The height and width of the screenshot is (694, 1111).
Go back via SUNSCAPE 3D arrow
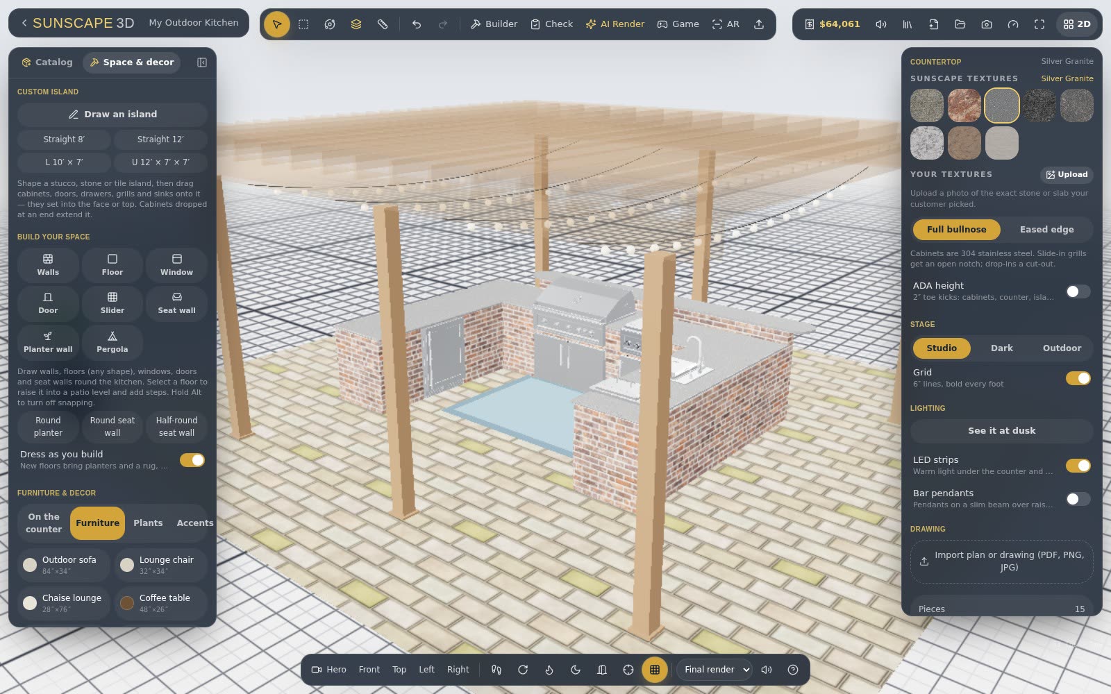(24, 23)
